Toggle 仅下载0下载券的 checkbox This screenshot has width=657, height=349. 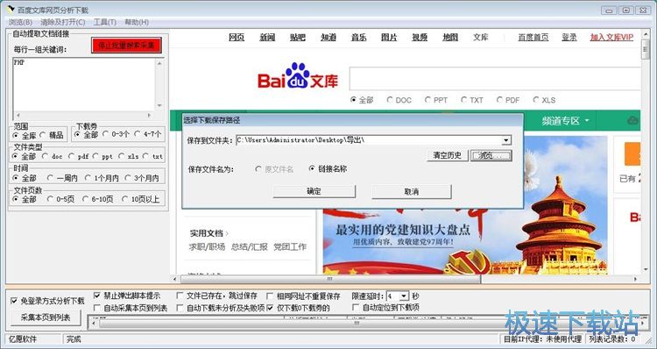click(270, 308)
